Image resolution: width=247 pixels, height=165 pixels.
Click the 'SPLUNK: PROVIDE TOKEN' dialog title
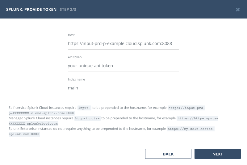(x=31, y=10)
